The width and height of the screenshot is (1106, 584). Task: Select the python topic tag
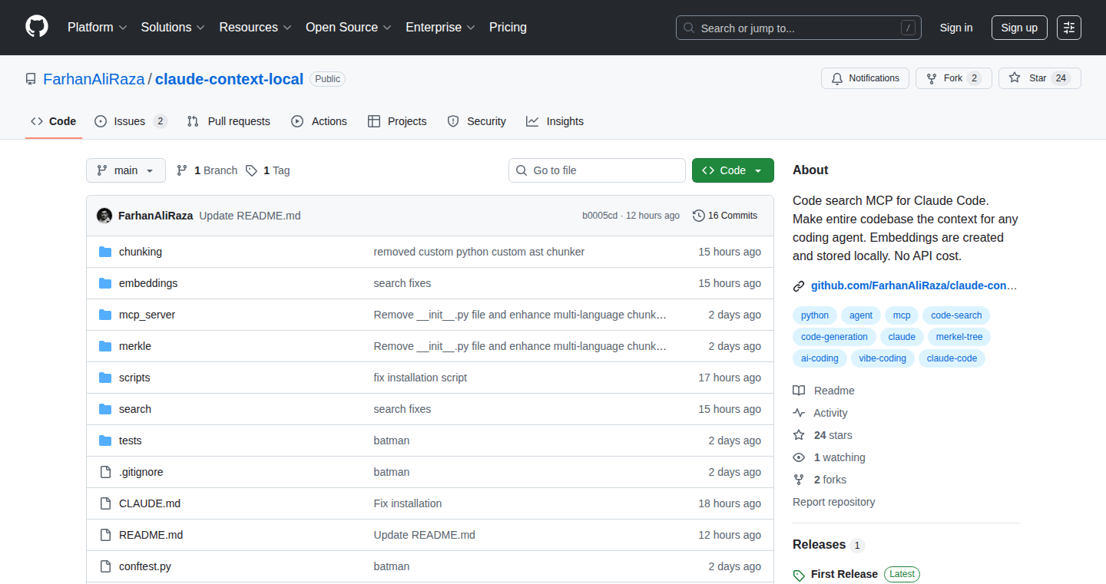coord(815,315)
